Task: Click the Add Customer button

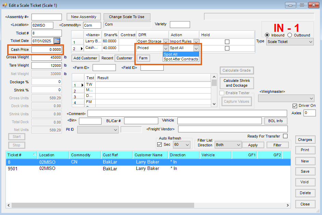Action: [85, 58]
